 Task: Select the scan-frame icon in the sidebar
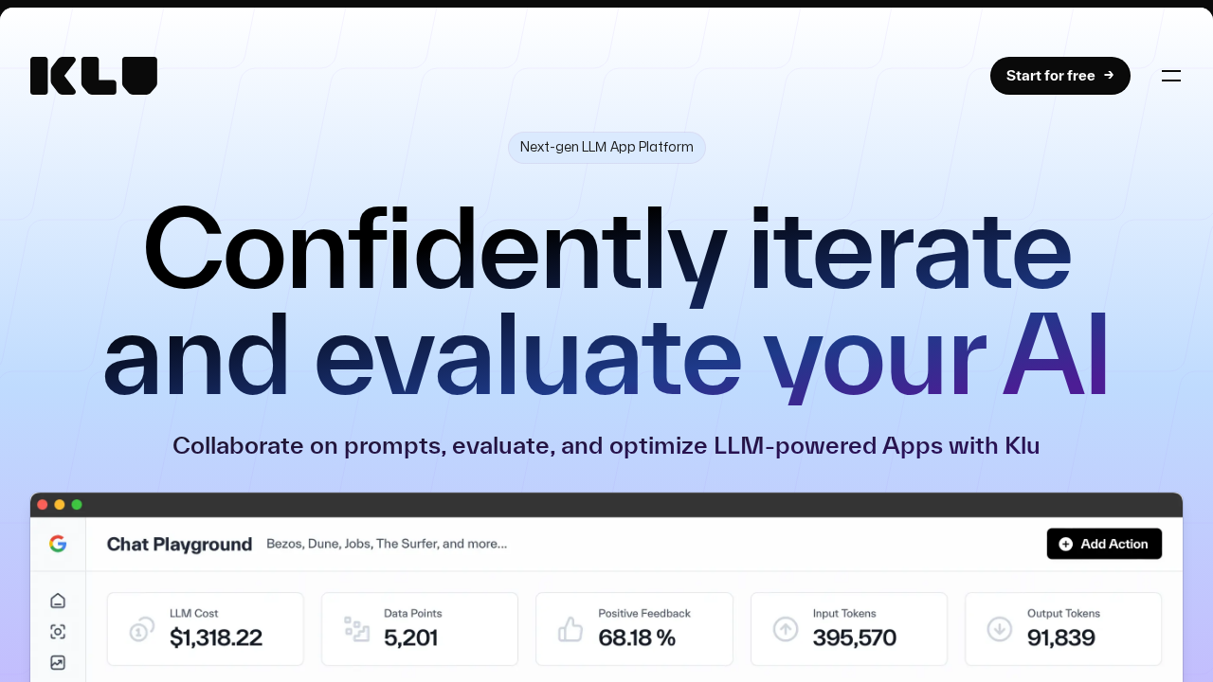click(x=58, y=632)
